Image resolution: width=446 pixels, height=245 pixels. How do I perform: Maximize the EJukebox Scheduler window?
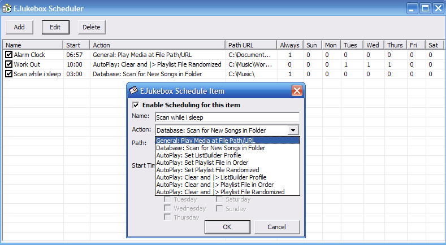[425, 8]
